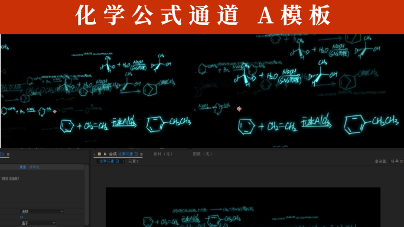Switch to the 合成 化学元素 总 tab
404x227 pixels.
123,154
